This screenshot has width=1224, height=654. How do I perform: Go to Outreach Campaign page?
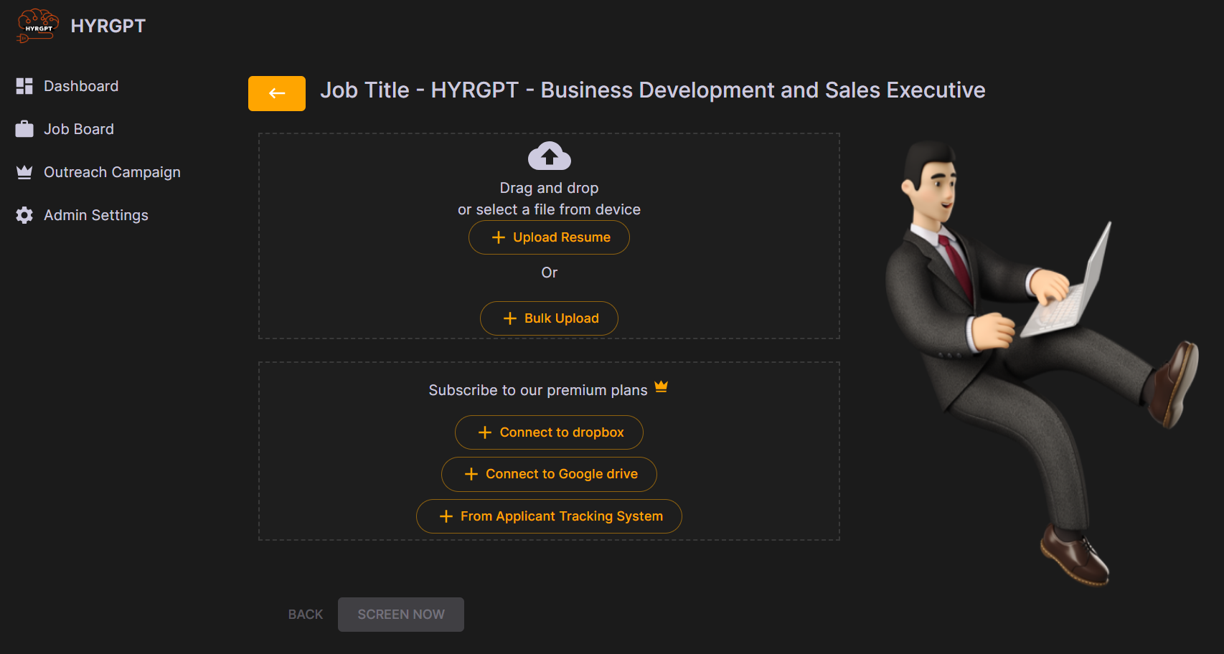coord(112,172)
